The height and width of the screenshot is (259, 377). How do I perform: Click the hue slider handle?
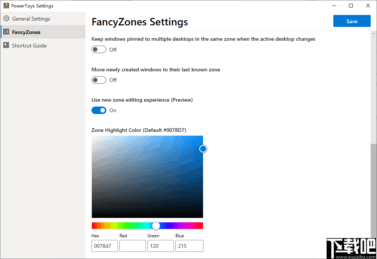(x=156, y=226)
